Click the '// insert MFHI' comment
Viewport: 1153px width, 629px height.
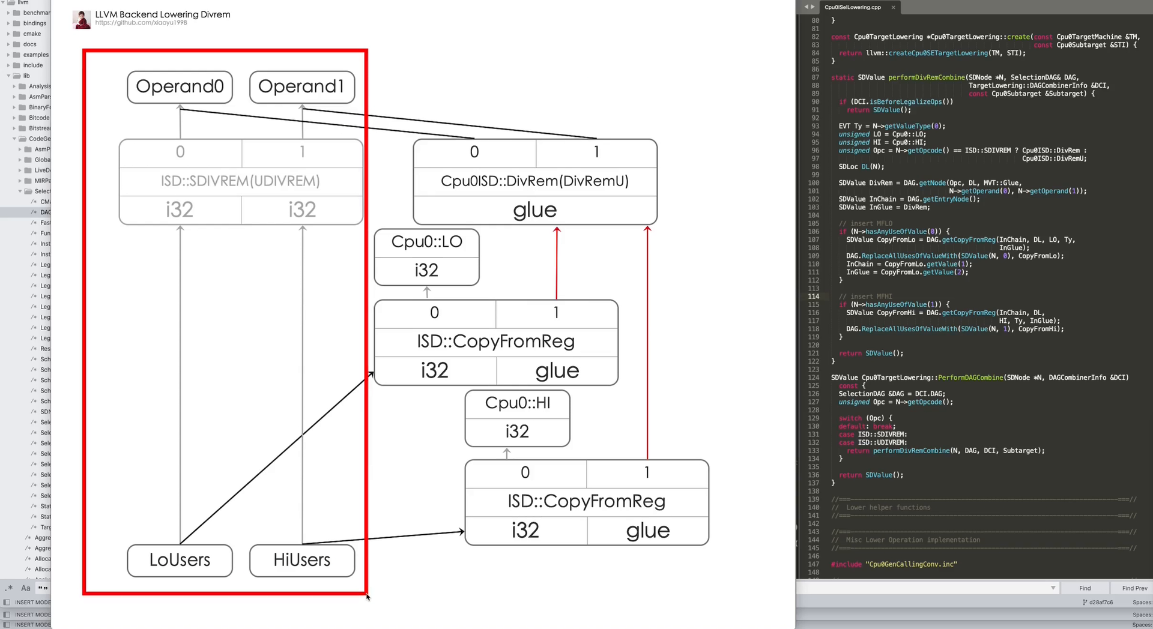pyautogui.click(x=865, y=296)
